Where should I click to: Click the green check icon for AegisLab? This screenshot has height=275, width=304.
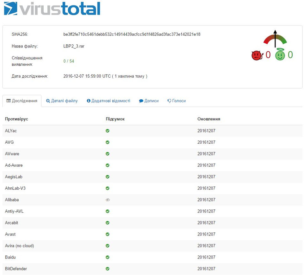108,177
